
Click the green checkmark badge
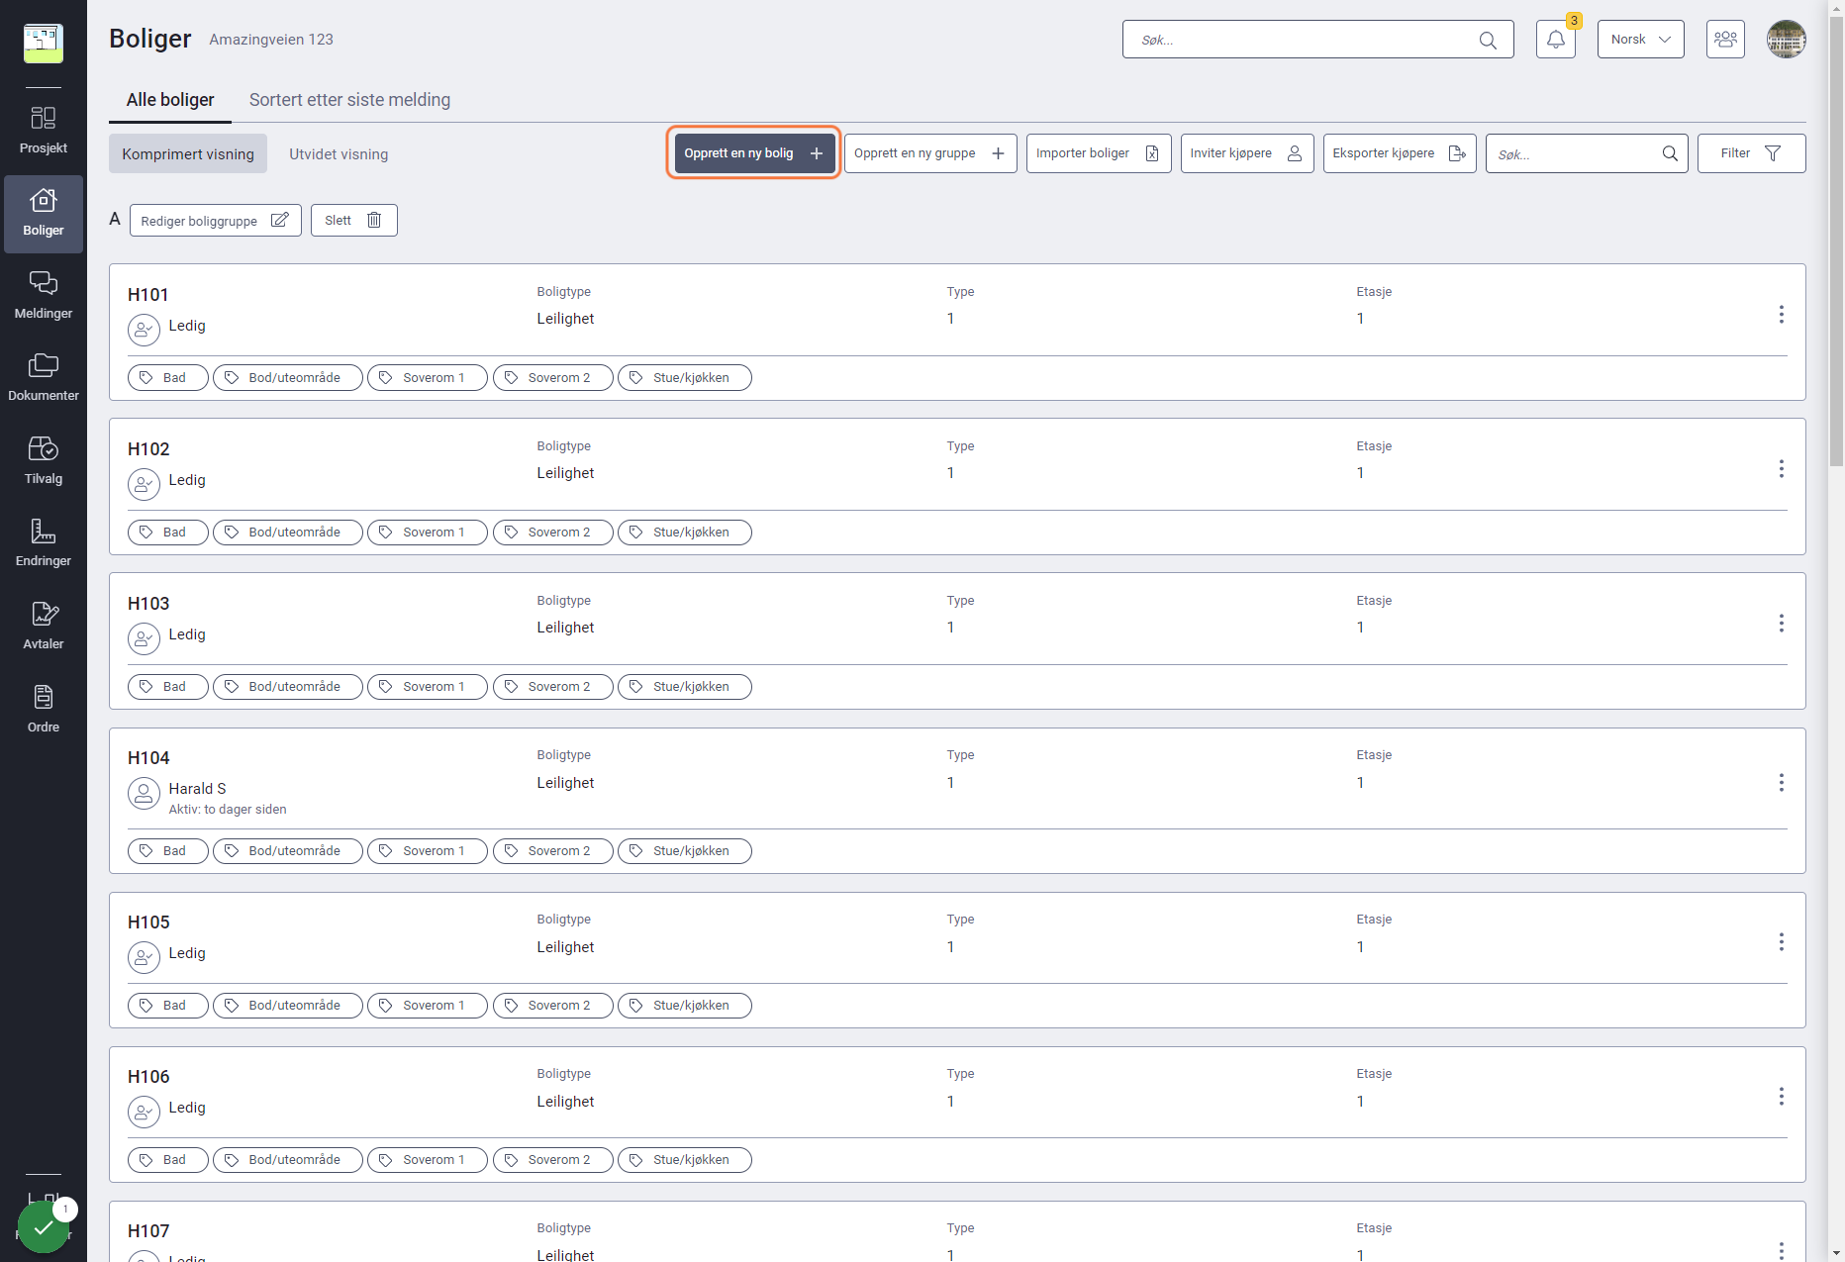coord(44,1227)
